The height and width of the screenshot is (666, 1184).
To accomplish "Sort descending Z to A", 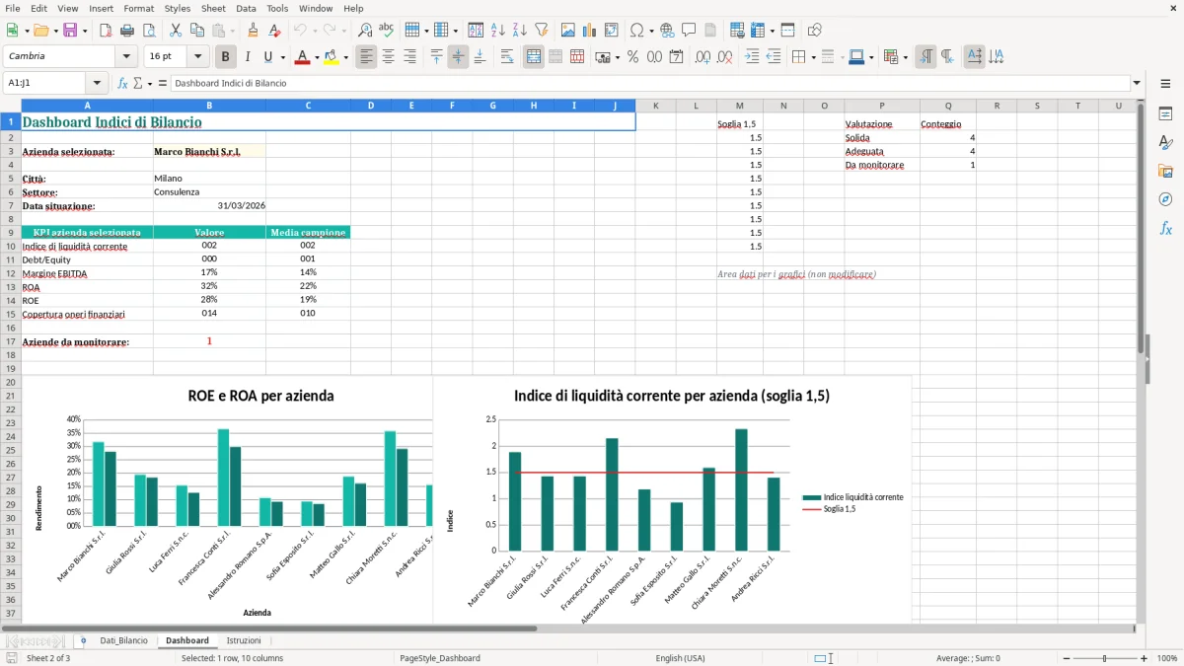I will point(519,31).
